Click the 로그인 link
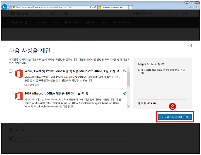Screen dimensions: 201x155 (x=185, y=14)
